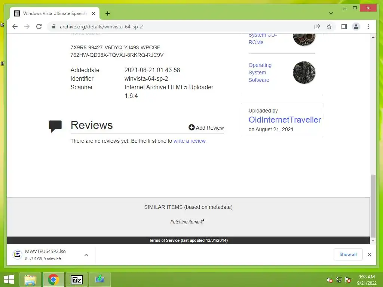The image size is (383, 287).
Task: Share this page via address bar icon
Action: pos(317,27)
